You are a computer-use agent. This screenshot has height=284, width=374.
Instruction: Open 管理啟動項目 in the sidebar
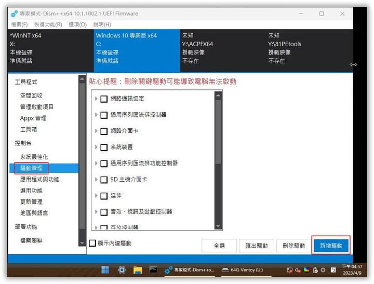37,107
